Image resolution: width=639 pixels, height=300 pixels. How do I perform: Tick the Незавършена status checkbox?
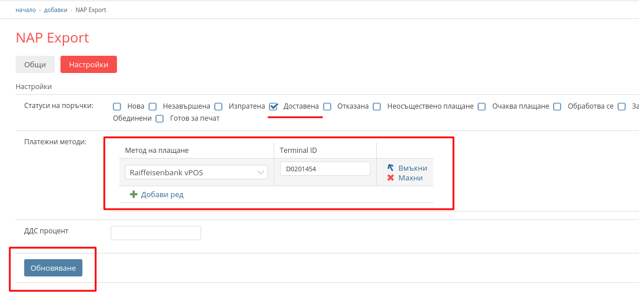[153, 106]
